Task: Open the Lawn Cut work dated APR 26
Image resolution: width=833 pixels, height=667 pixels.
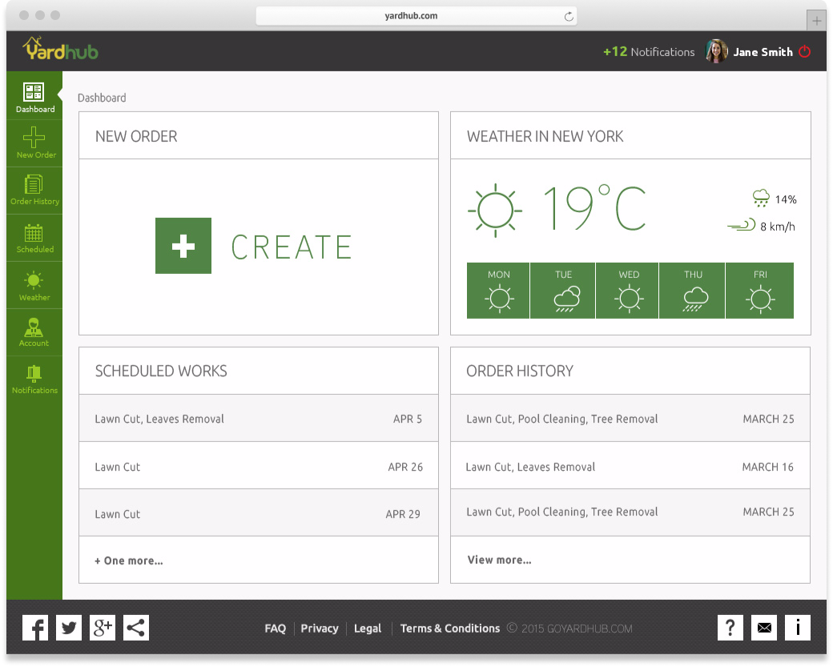Action: (259, 466)
